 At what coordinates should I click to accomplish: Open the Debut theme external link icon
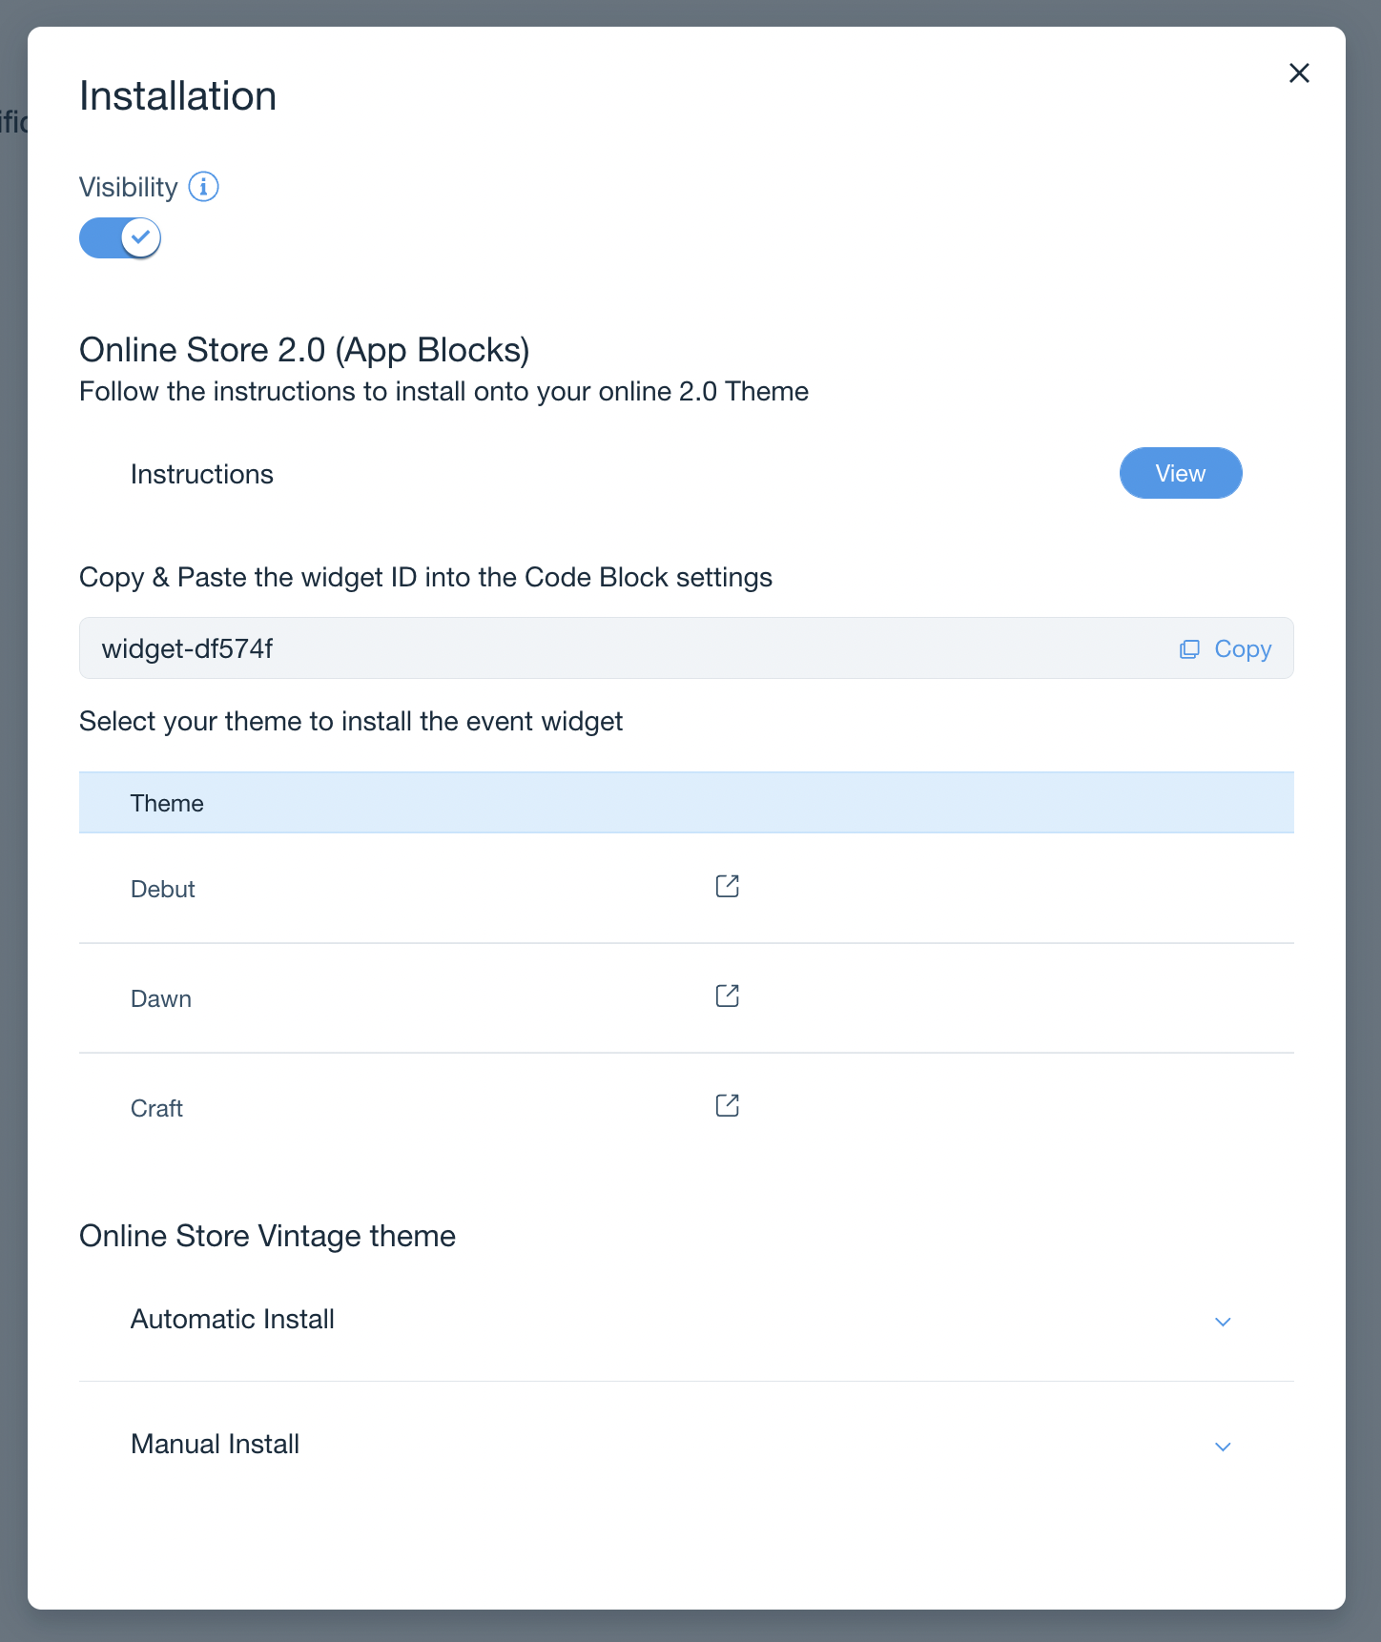[728, 887]
